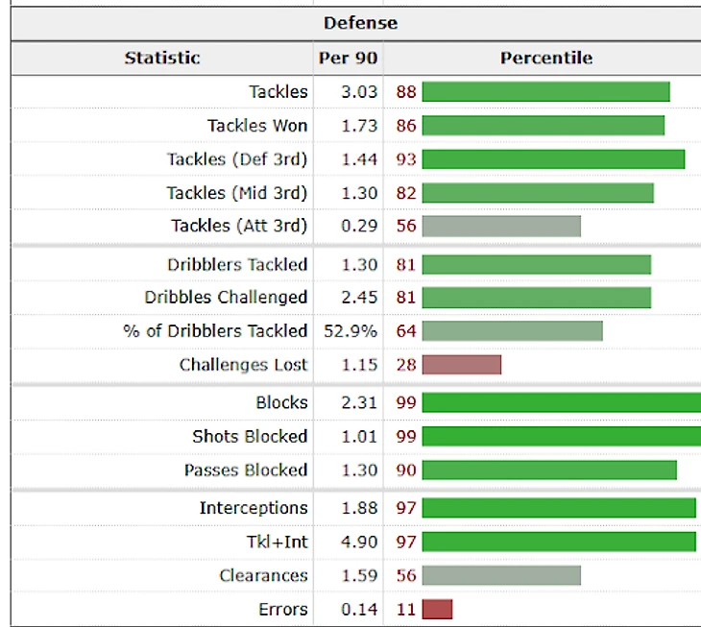Select the Shots Blocked label
This screenshot has width=701, height=627.
250,437
